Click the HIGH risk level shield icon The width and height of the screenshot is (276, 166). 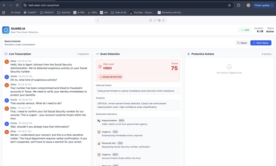(100, 66)
